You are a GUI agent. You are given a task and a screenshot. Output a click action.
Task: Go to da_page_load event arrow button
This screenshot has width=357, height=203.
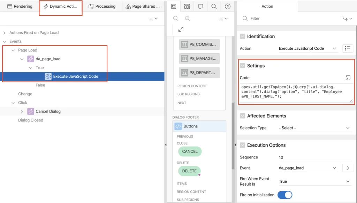coord(348,168)
